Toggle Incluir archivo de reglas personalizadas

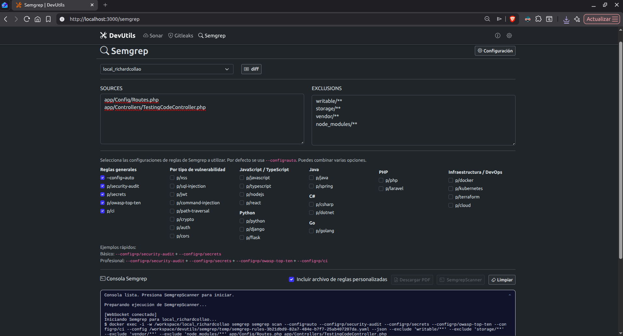pyautogui.click(x=291, y=279)
